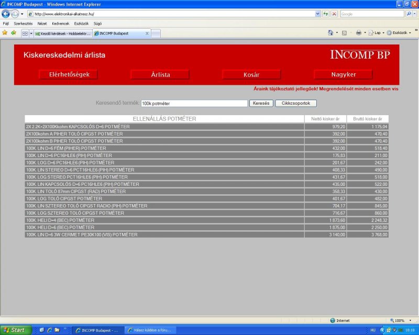The height and width of the screenshot is (335, 419).
Task: Open the Windows Start menu
Action: tap(16, 330)
